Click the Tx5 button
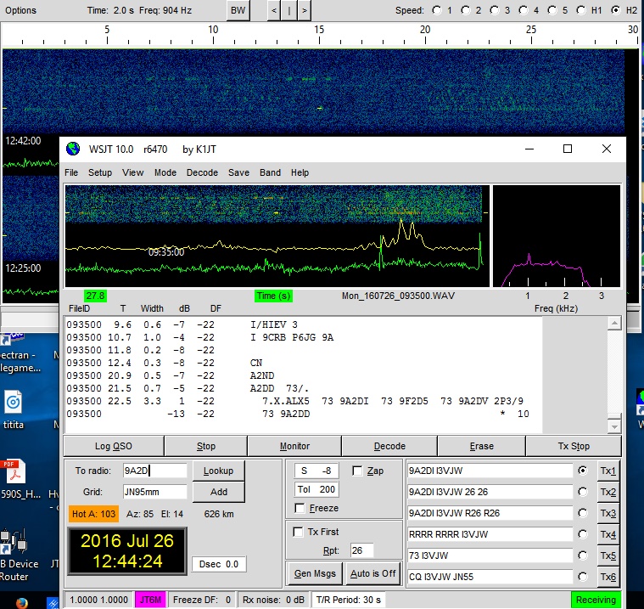 tap(608, 555)
